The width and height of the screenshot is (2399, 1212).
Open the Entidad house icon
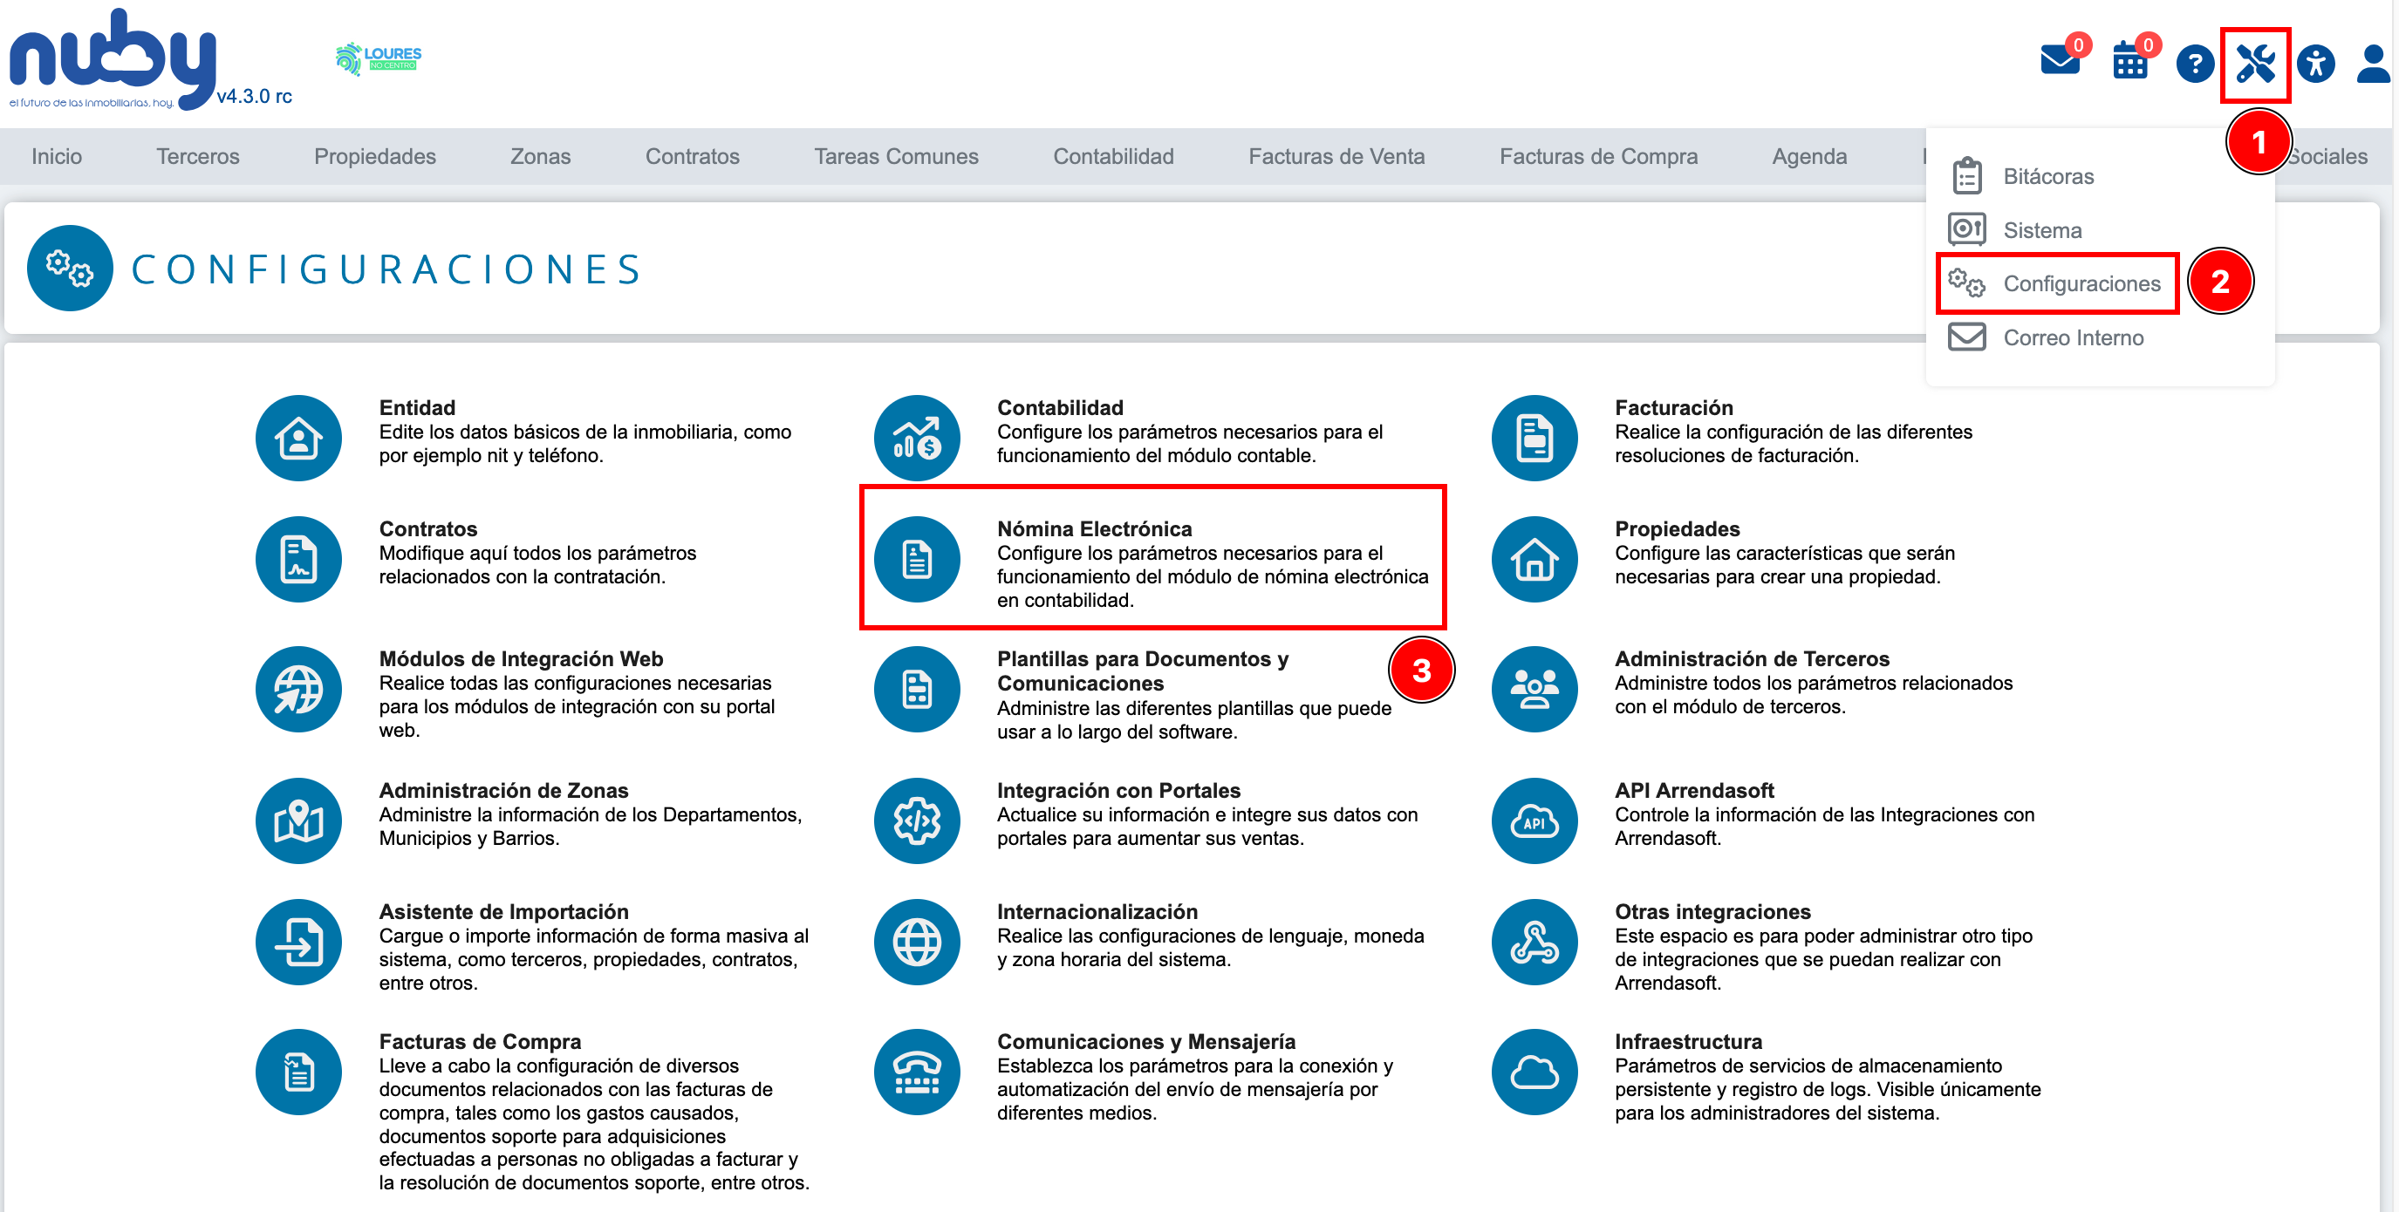click(298, 438)
